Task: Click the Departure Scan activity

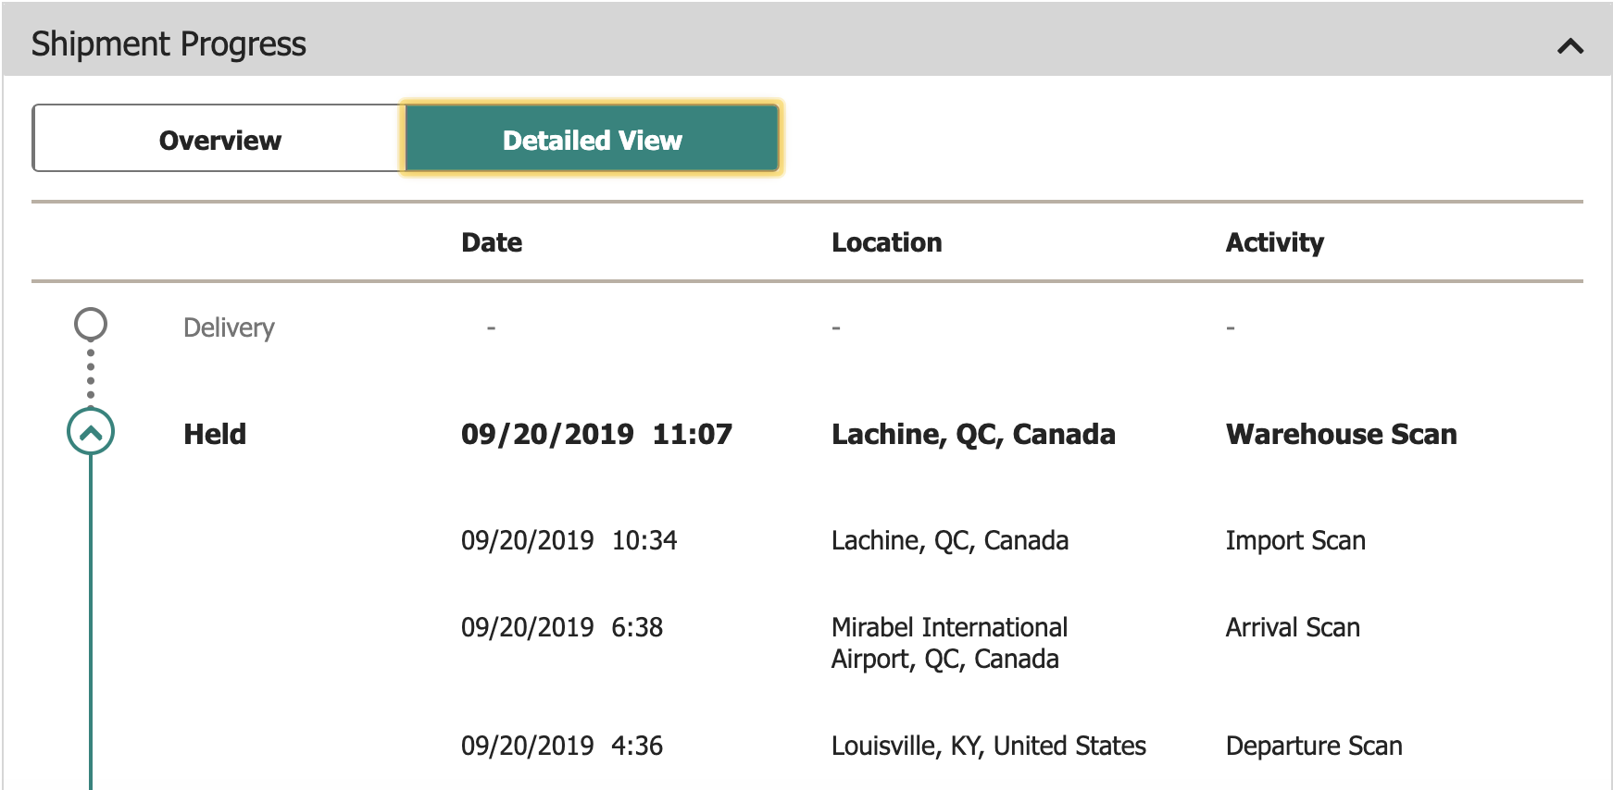Action: 1313,746
